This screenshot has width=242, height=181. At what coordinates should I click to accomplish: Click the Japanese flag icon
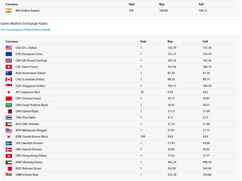coord(9,92)
